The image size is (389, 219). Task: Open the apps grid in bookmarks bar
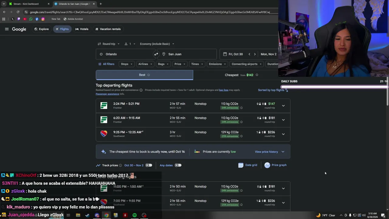click(4, 19)
